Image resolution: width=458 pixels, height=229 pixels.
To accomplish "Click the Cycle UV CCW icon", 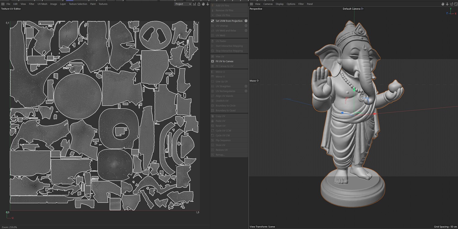I will click(213, 131).
